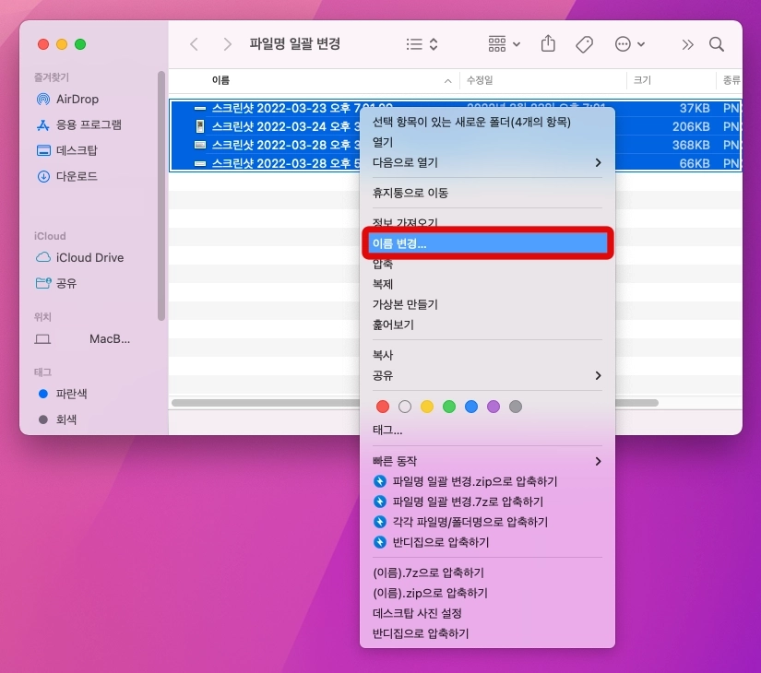Choose 가상본 만들기 menu item
This screenshot has height=673, width=761.
point(487,305)
